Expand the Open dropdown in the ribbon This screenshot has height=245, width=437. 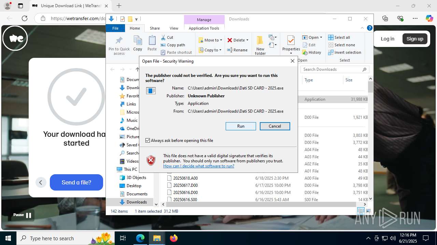322,37
